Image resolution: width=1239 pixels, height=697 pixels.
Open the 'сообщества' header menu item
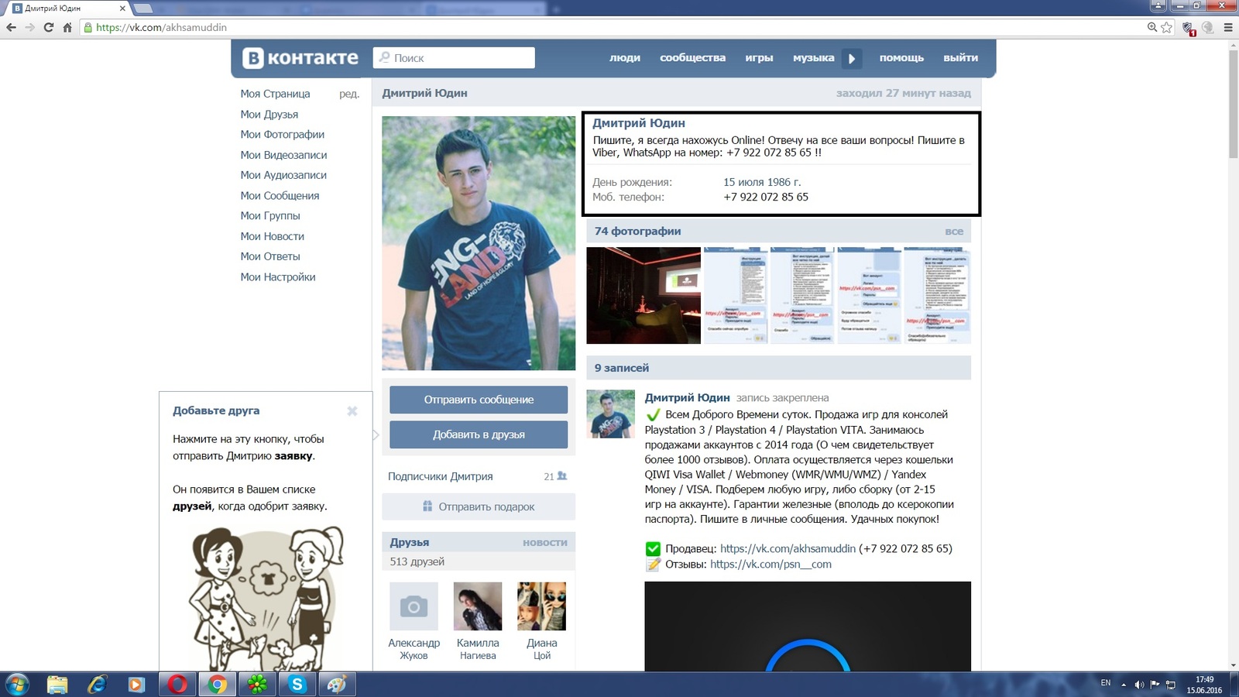coord(692,58)
